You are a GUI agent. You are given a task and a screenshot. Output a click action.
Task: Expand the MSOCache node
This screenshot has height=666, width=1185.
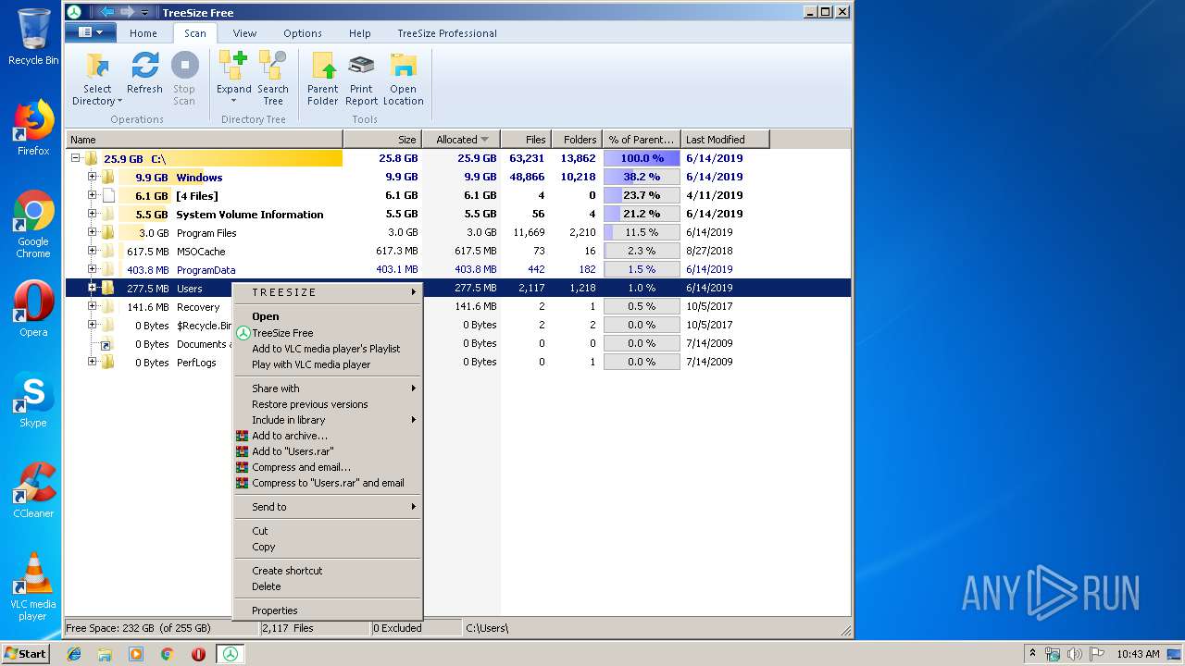[92, 251]
